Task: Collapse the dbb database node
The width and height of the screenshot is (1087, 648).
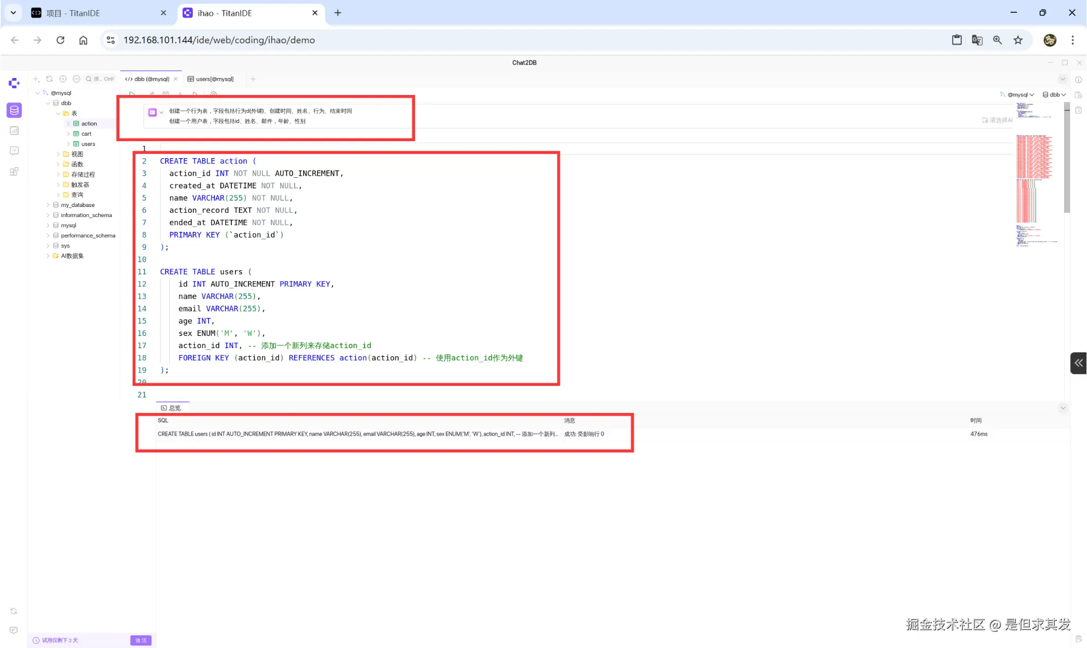Action: [48, 103]
